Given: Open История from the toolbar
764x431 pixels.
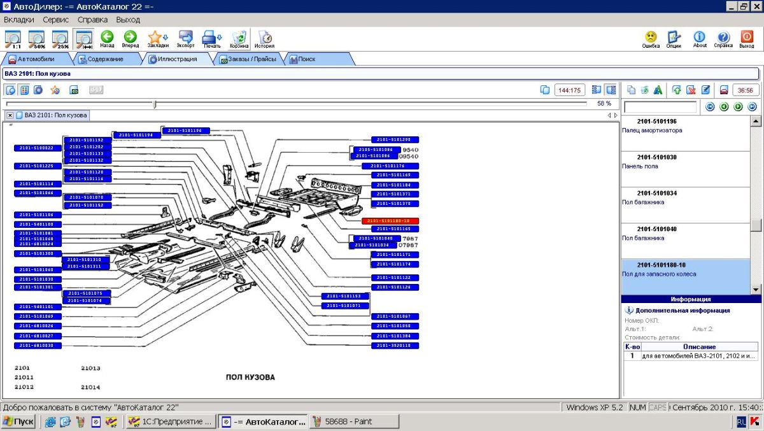Looking at the screenshot, I should tap(264, 39).
